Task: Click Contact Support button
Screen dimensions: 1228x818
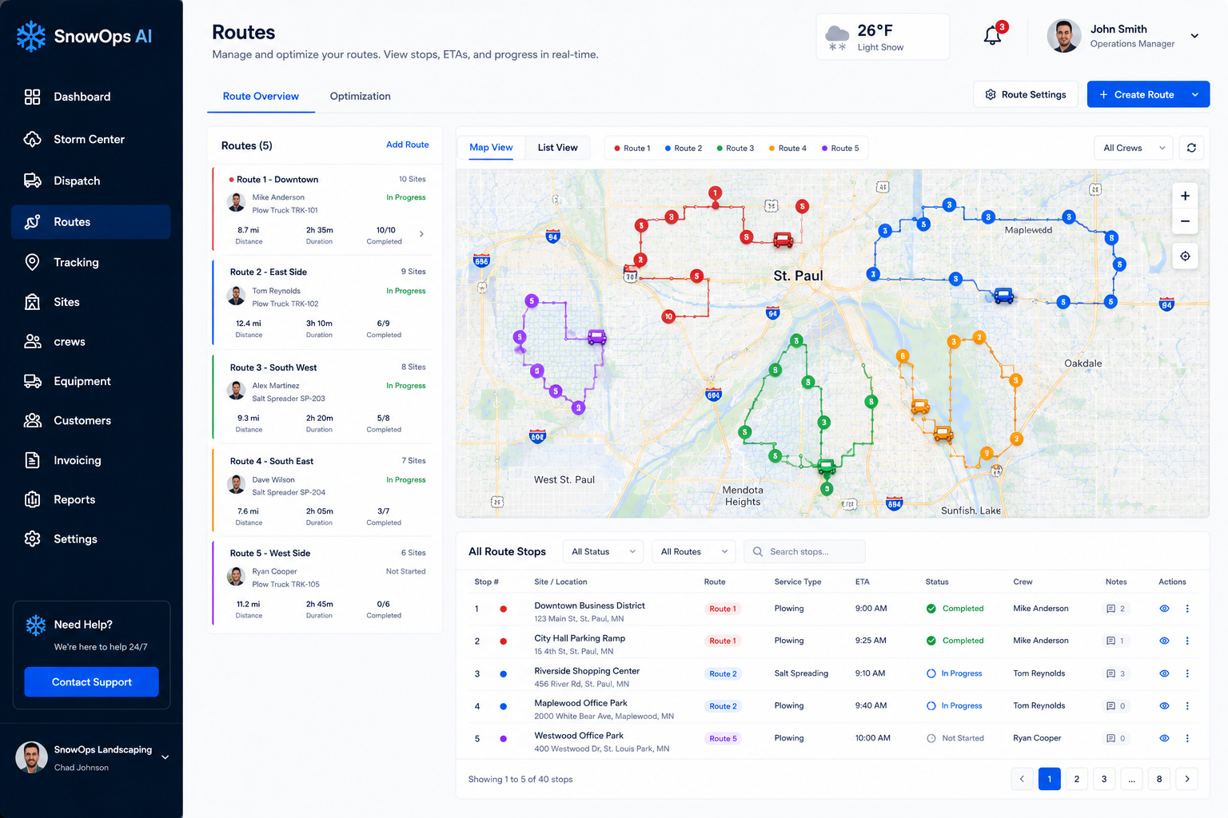Action: 91,682
